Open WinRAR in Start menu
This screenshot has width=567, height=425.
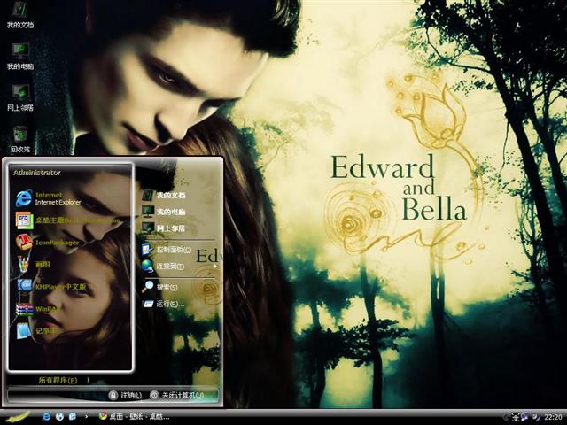click(38, 309)
